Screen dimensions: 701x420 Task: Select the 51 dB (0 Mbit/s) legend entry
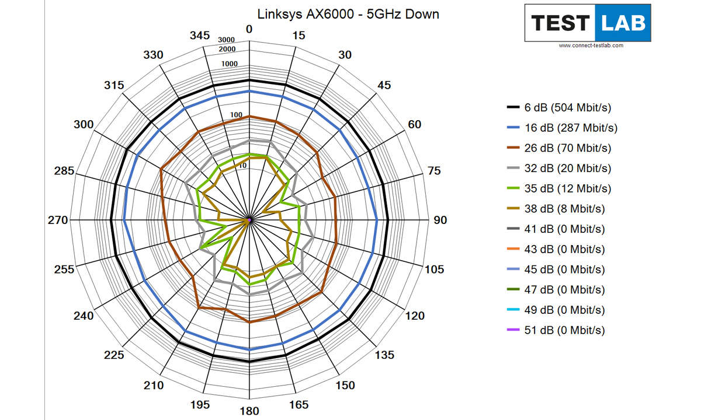point(556,330)
